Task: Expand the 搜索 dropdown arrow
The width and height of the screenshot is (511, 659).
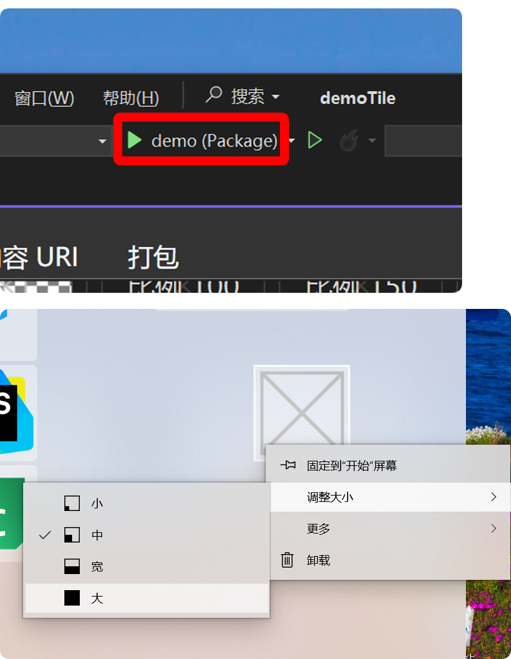Action: 275,97
